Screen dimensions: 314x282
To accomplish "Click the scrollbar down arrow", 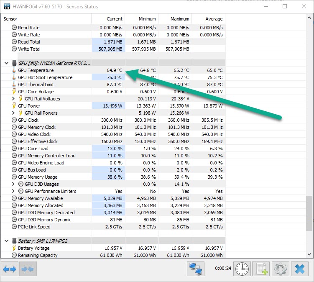I will 309,254.
